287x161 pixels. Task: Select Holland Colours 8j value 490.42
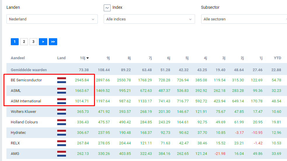click(125, 122)
